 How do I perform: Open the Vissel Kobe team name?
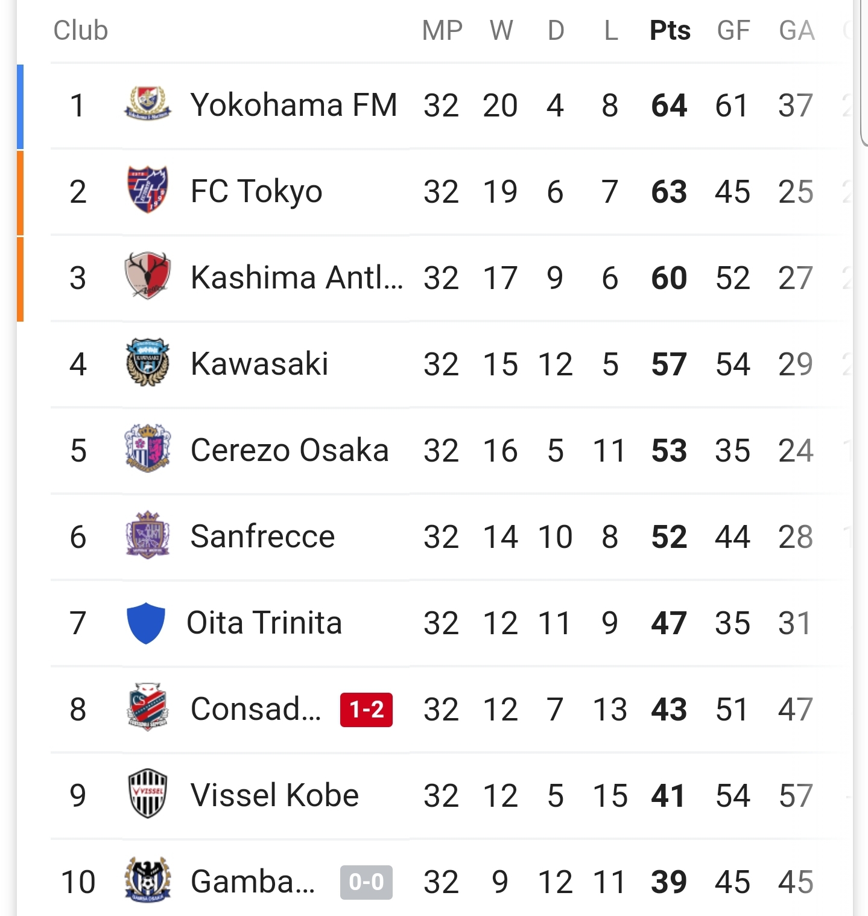(x=274, y=795)
